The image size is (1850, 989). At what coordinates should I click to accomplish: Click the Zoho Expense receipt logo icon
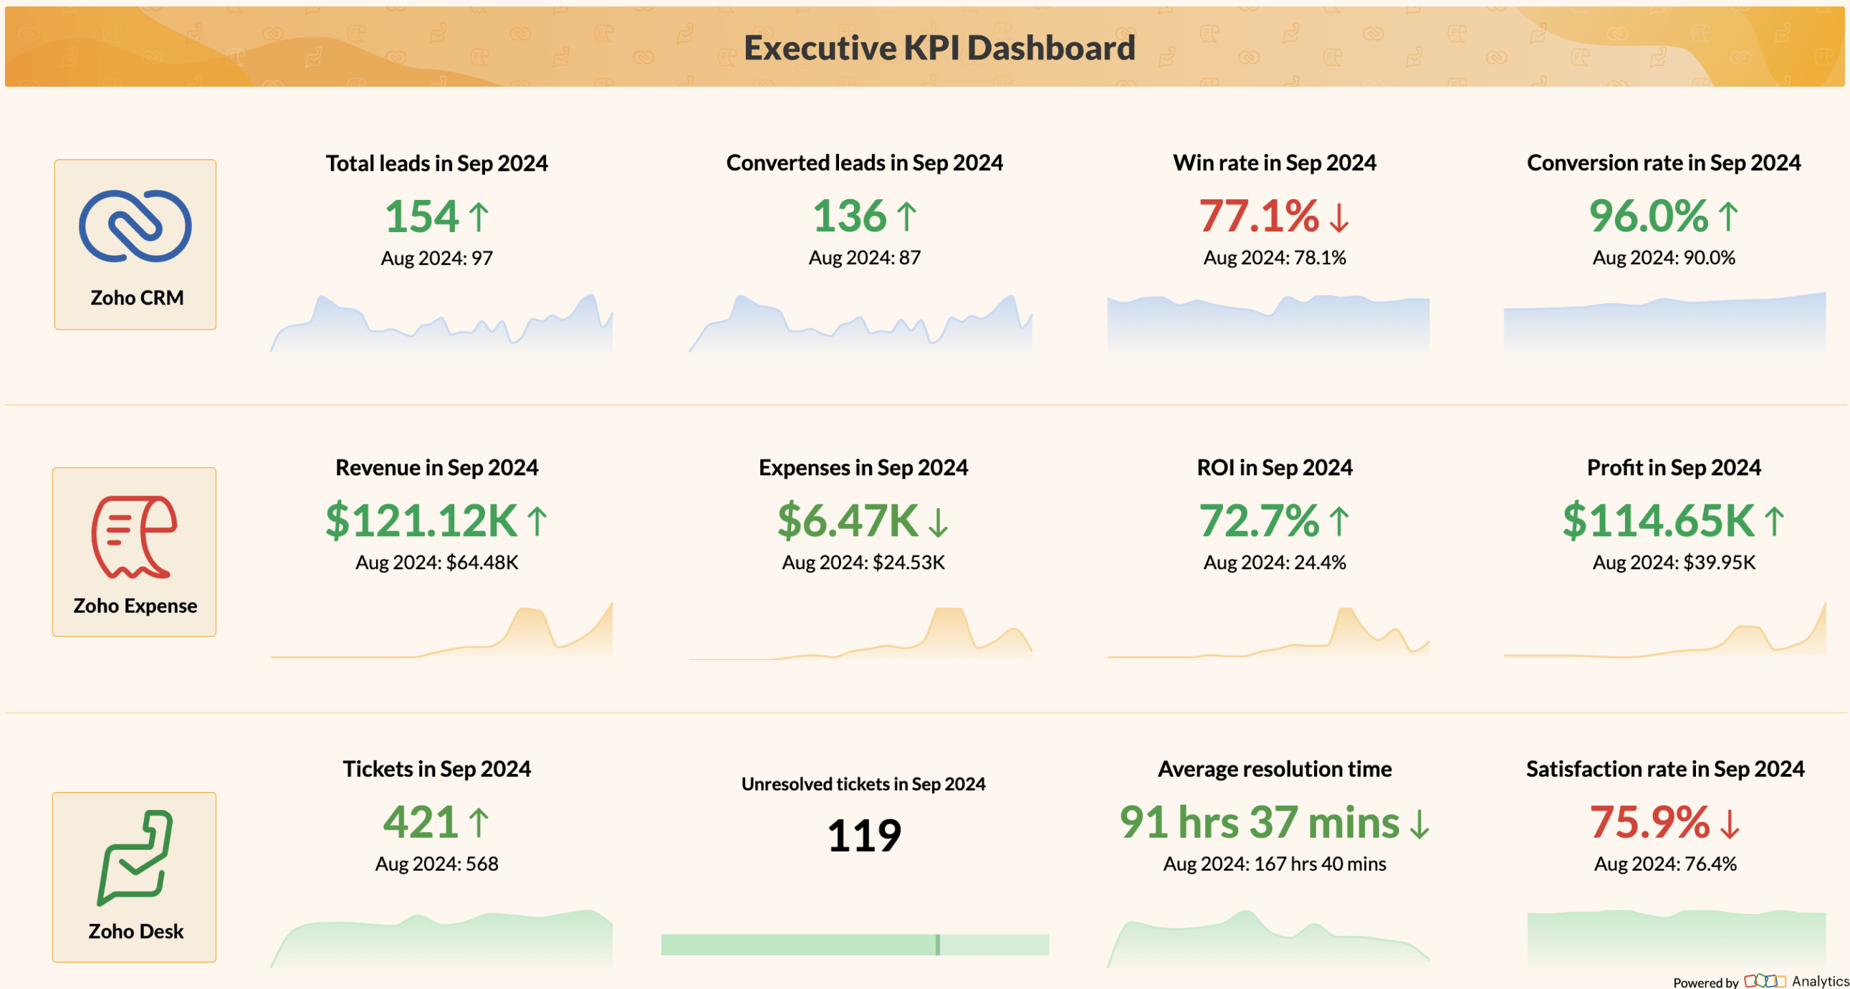pyautogui.click(x=134, y=537)
